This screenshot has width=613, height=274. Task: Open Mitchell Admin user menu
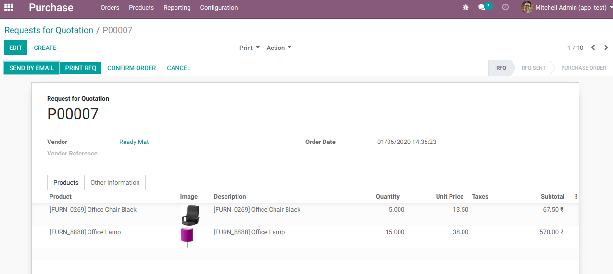click(x=571, y=8)
